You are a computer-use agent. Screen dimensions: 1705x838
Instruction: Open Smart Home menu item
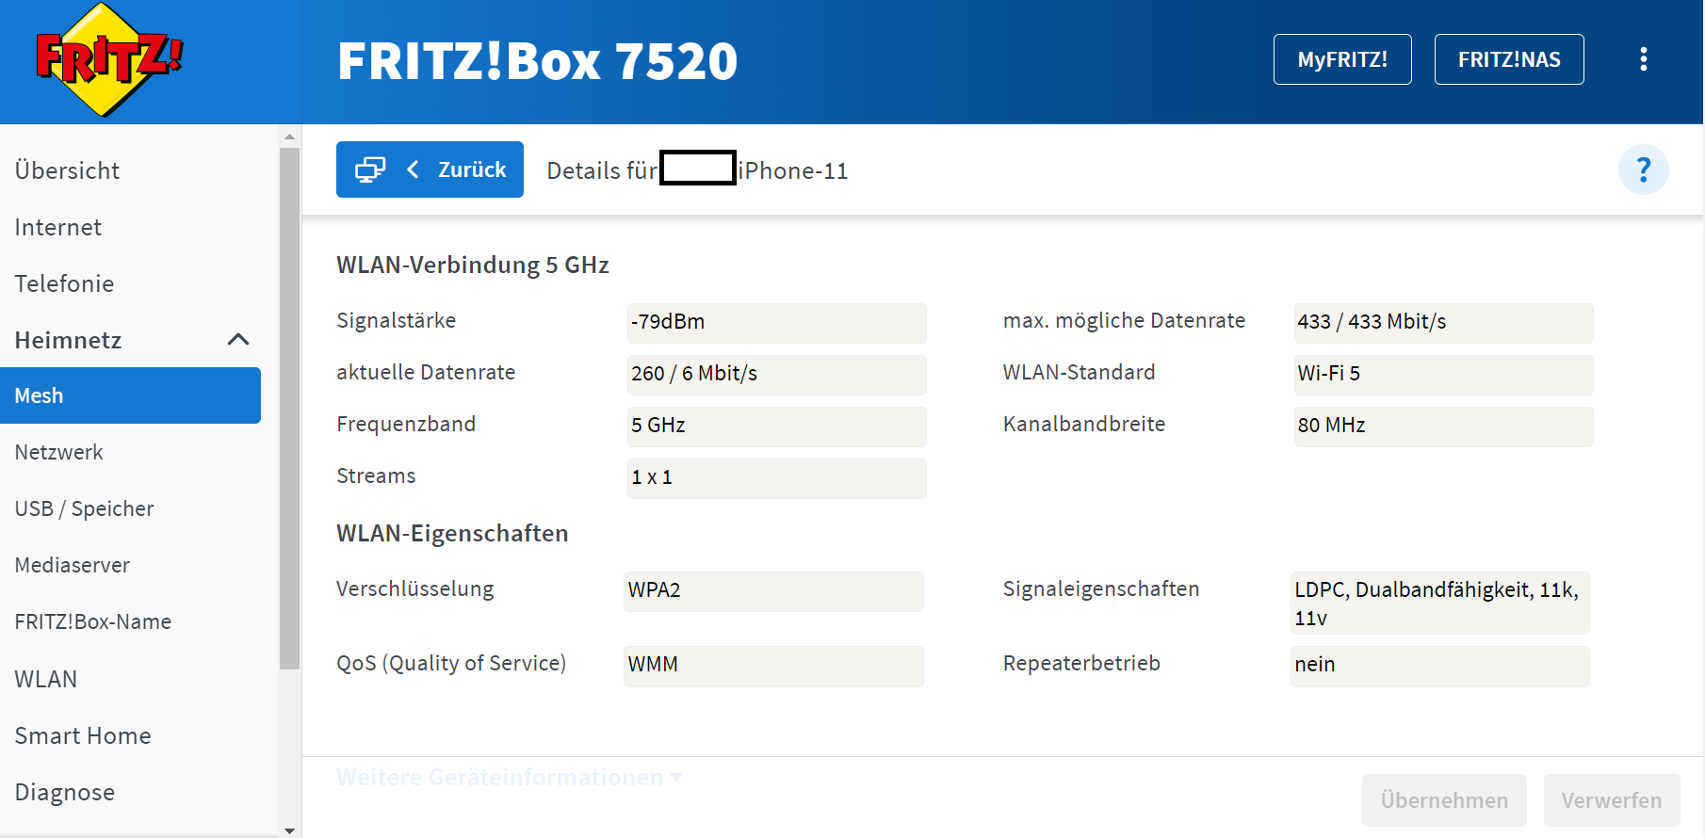coord(83,735)
